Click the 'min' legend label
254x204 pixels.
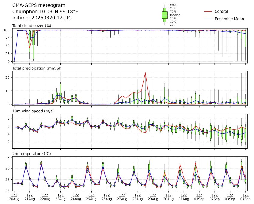(x=173, y=25)
